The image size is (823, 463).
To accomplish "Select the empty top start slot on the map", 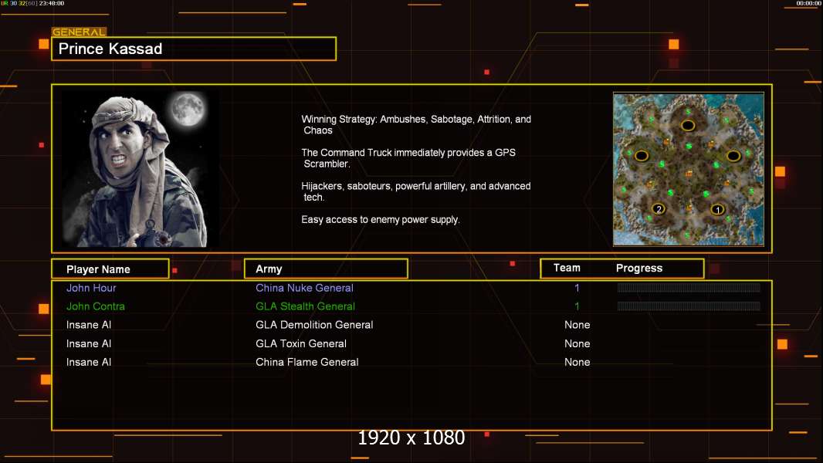I will click(x=687, y=125).
